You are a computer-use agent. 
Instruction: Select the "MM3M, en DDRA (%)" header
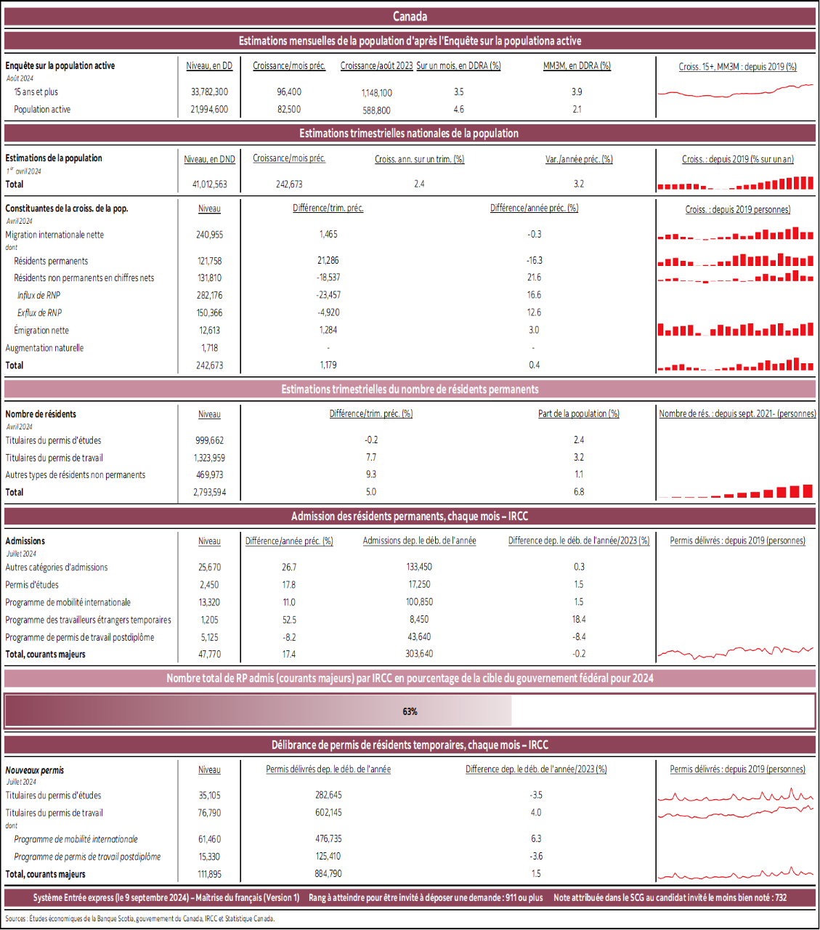[x=577, y=65]
